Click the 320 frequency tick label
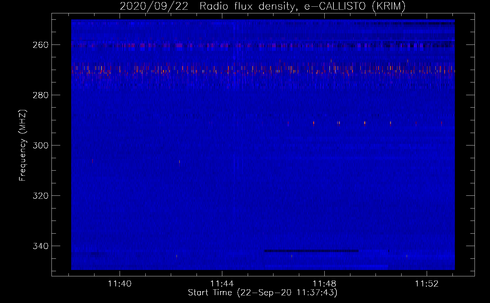The width and height of the screenshot is (490, 303). (40, 196)
